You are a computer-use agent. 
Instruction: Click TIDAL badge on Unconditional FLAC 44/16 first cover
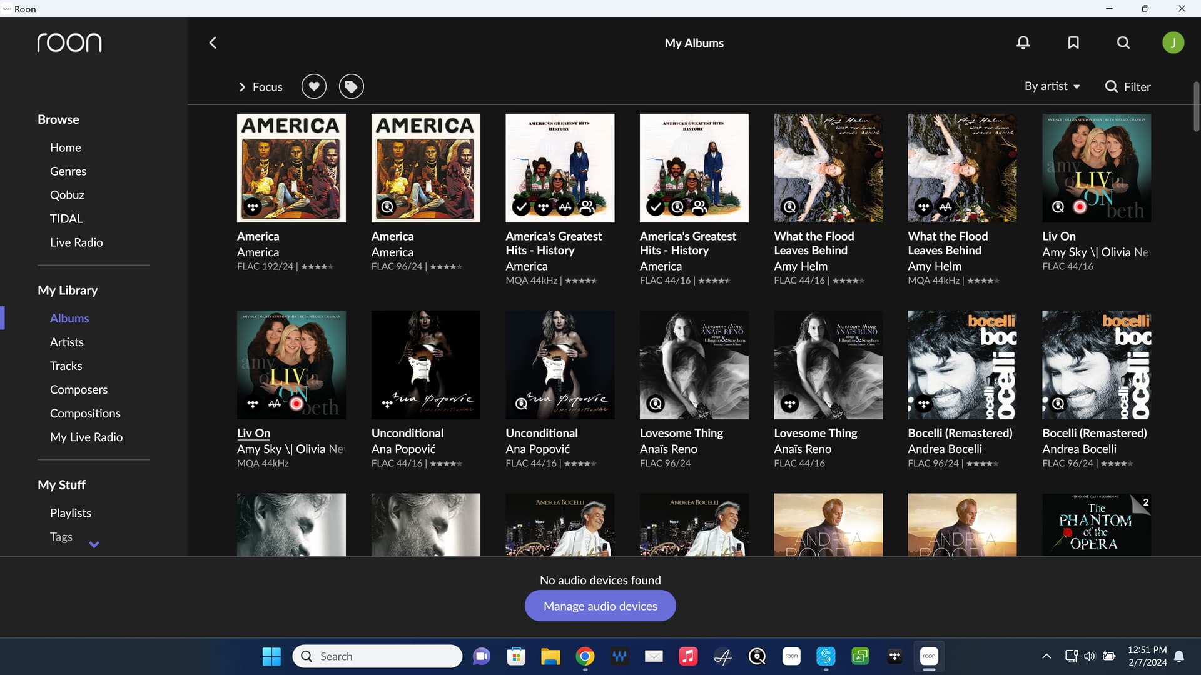click(387, 404)
